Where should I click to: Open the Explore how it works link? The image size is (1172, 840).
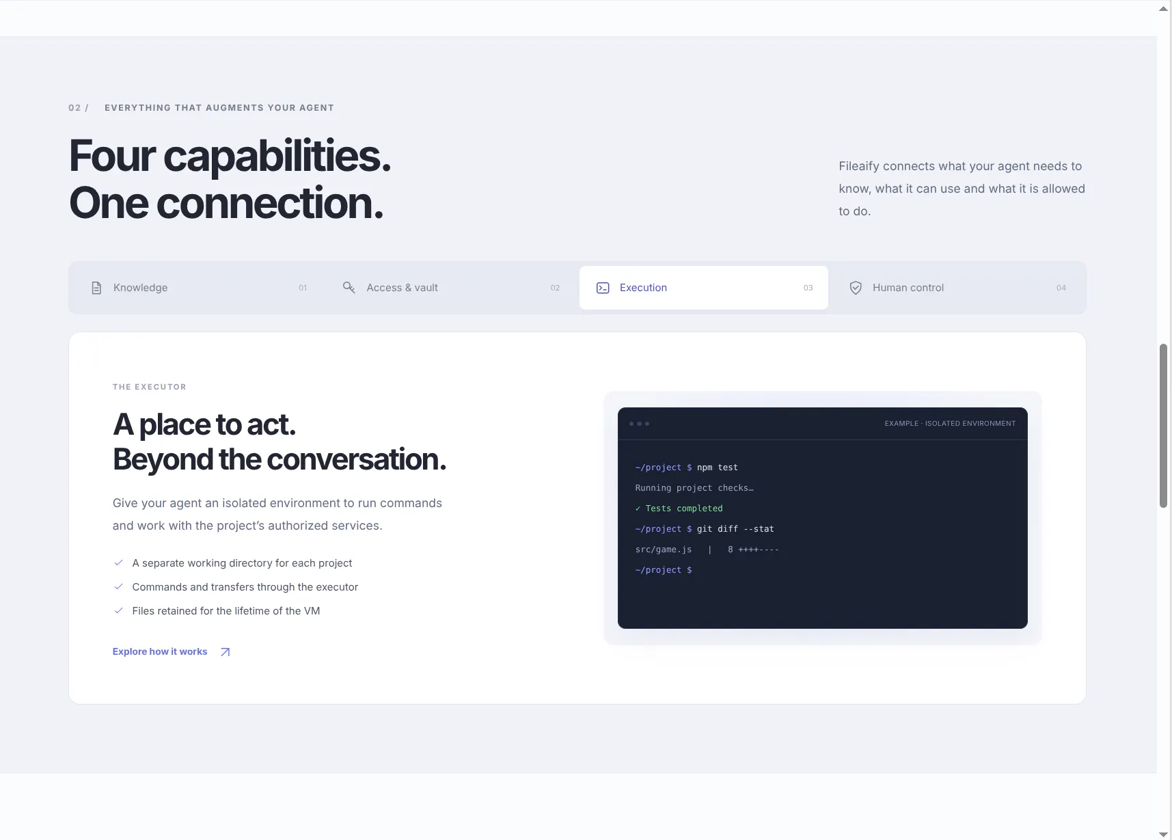click(x=172, y=651)
